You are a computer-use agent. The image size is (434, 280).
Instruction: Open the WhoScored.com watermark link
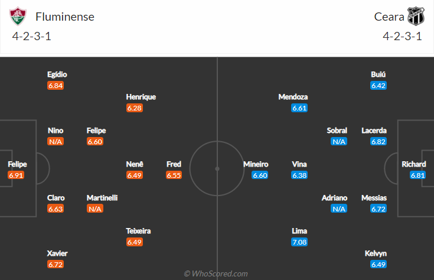[216, 274]
